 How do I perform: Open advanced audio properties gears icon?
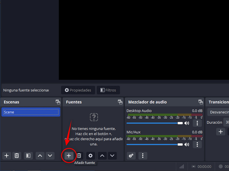pyautogui.click(x=131, y=156)
